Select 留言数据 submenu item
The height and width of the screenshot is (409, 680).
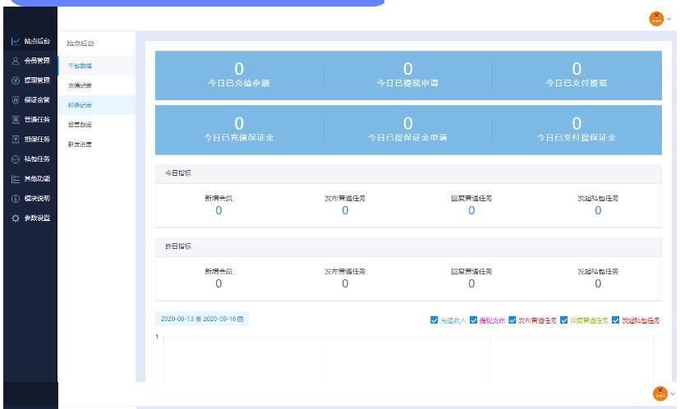pos(96,125)
